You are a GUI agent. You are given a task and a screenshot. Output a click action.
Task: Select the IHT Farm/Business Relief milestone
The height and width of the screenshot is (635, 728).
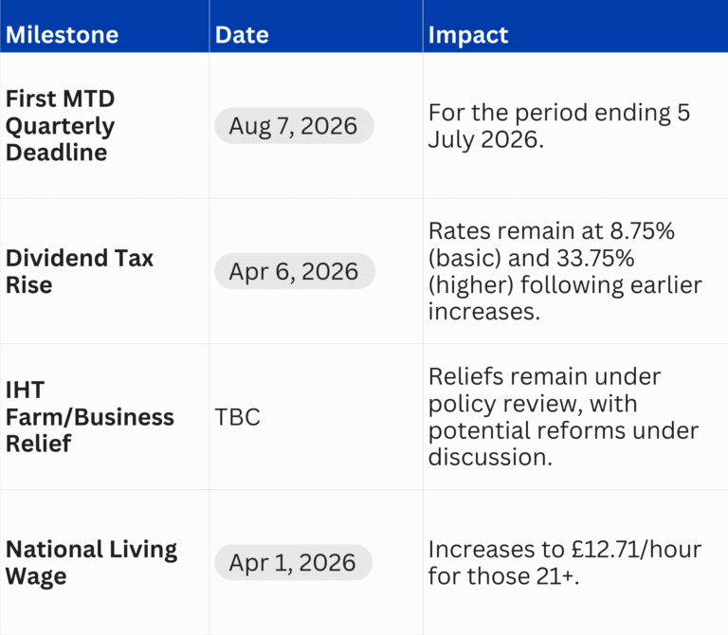(90, 417)
